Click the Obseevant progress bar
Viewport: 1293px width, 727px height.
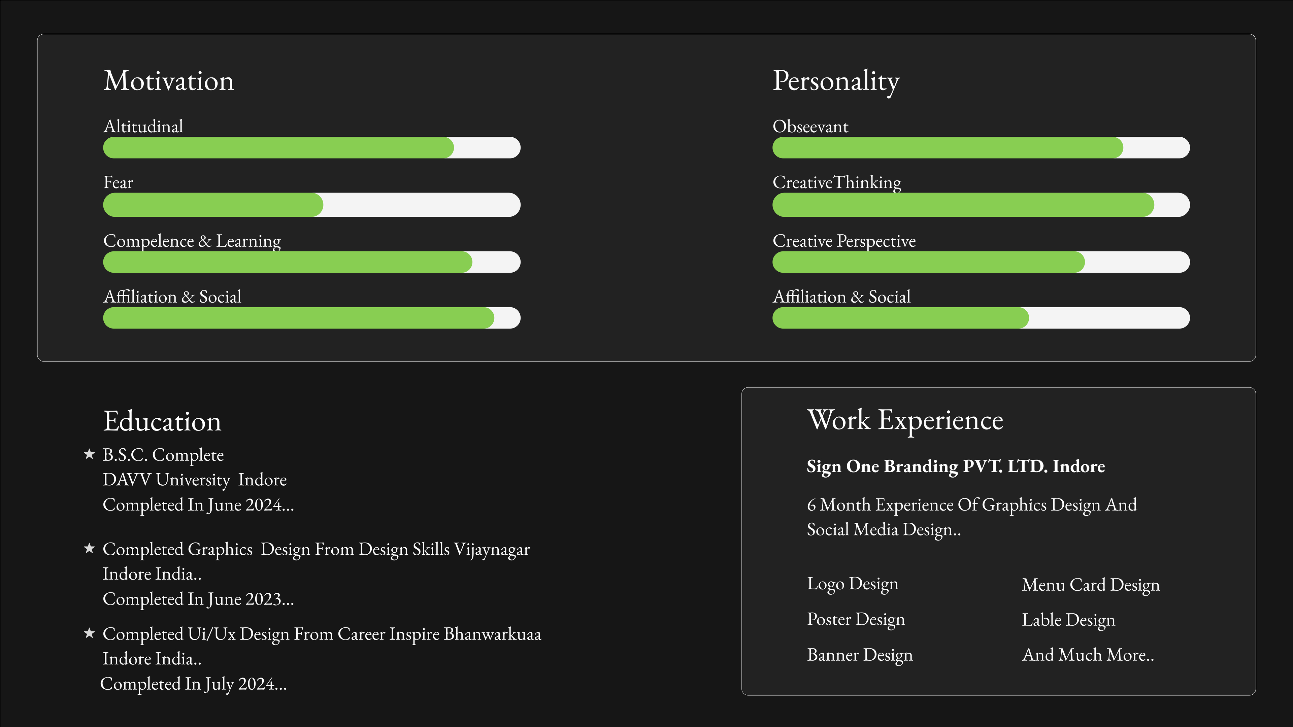(980, 147)
